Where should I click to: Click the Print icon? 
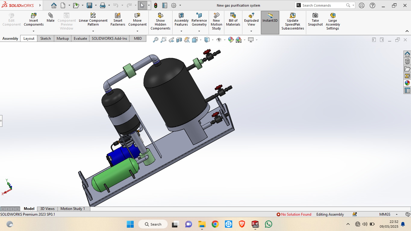click(102, 5)
